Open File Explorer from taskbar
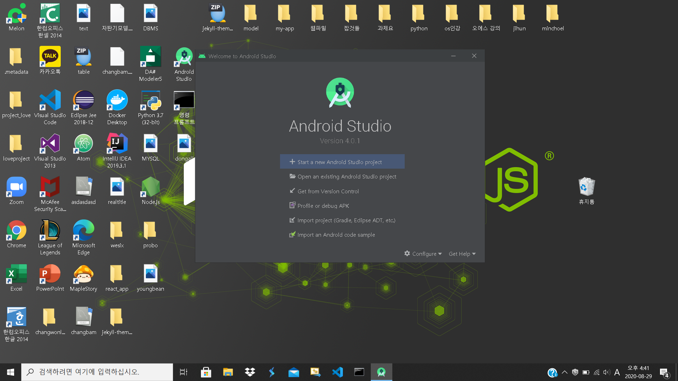Viewport: 678px width, 381px height. coord(228,372)
